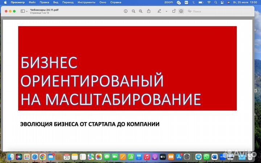Select the highlight pen tool
The height and width of the screenshot is (163, 261).
(x=159, y=11)
